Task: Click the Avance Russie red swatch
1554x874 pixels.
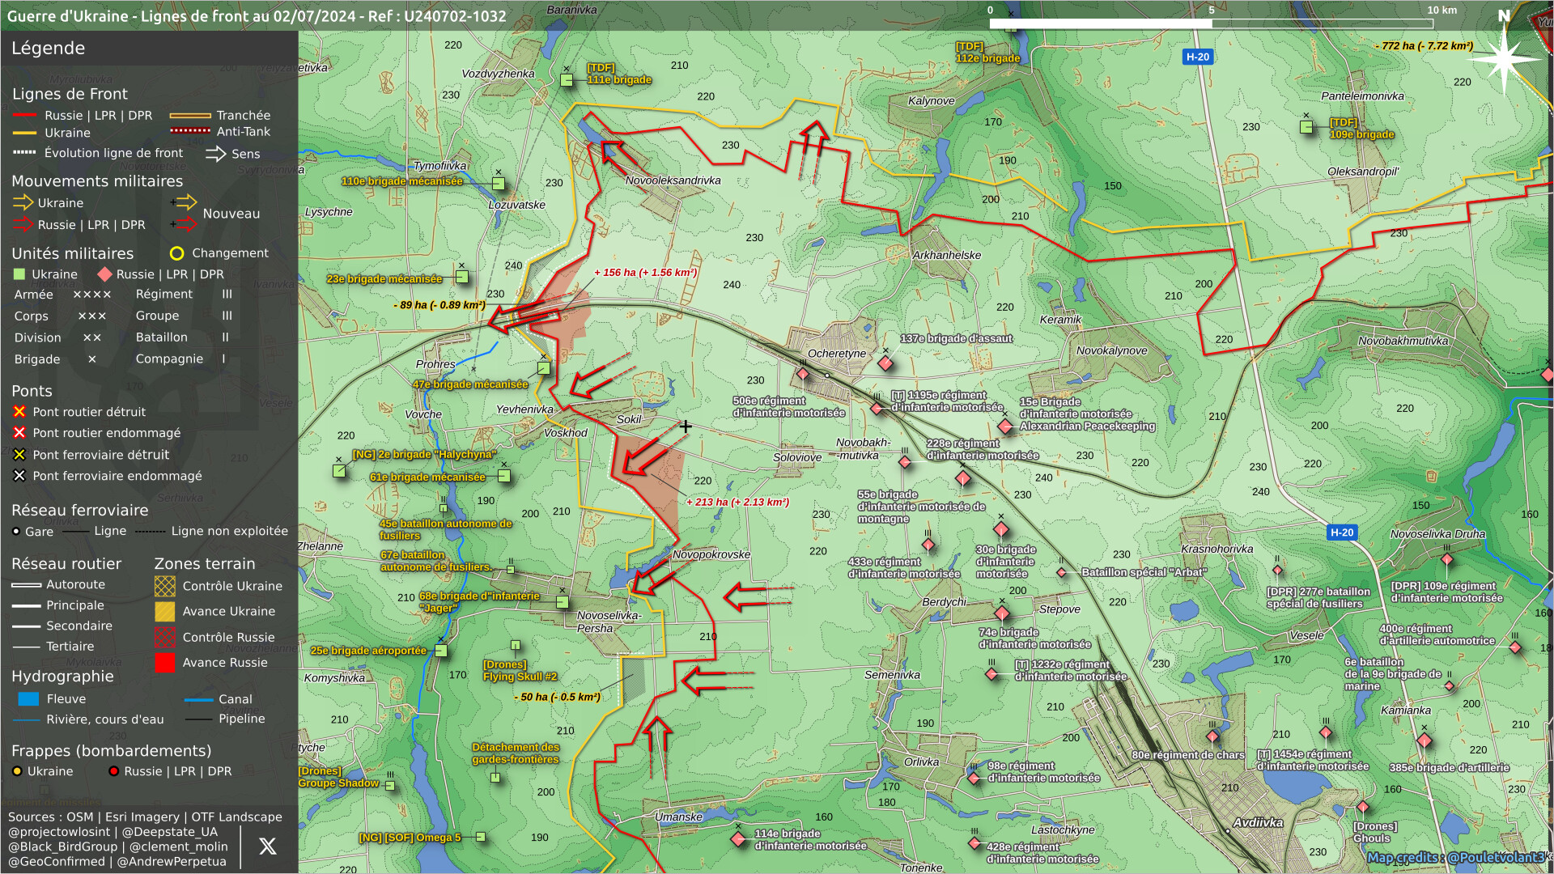Action: (x=165, y=663)
